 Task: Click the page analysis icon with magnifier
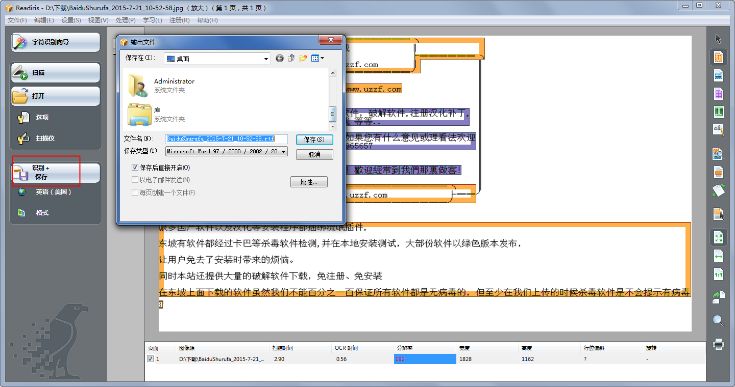point(719,153)
